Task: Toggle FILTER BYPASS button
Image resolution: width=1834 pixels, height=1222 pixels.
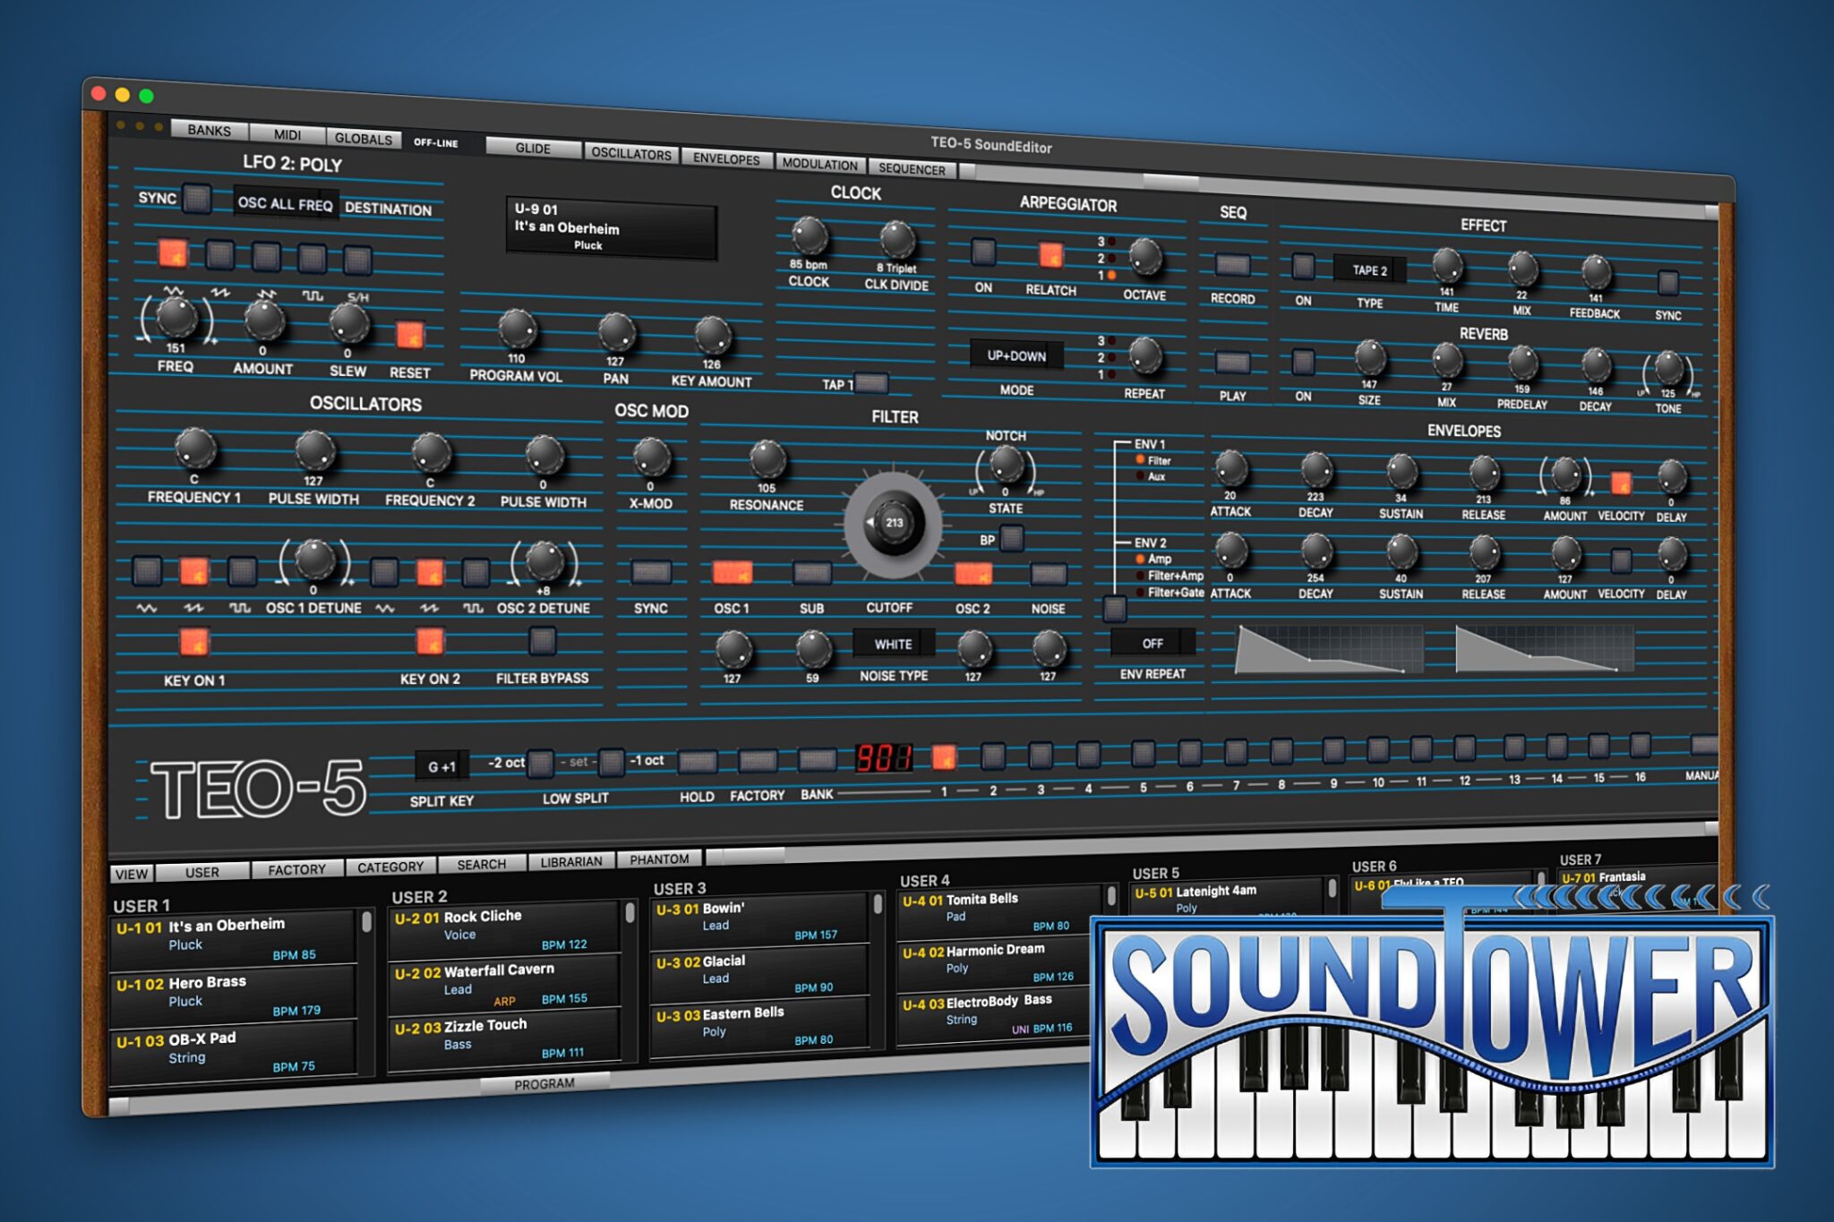Action: pos(542,640)
